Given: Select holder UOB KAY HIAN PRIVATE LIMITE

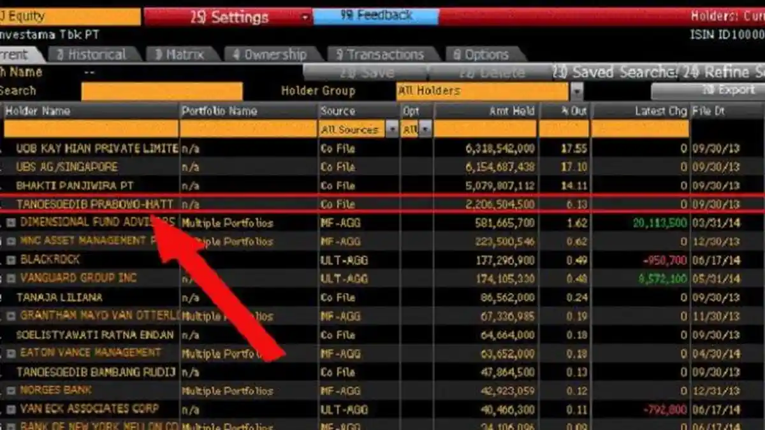Looking at the screenshot, I should coord(97,148).
